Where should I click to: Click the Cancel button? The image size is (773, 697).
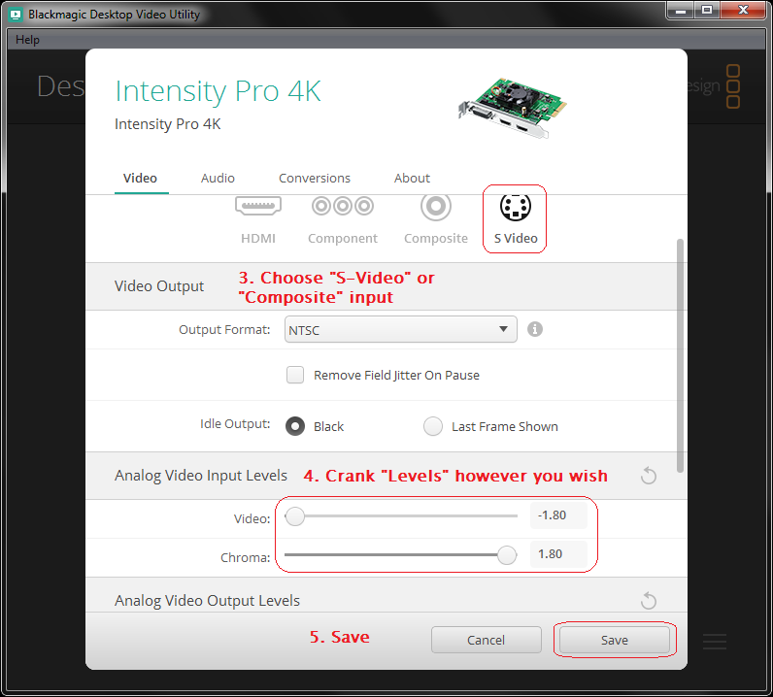[487, 640]
